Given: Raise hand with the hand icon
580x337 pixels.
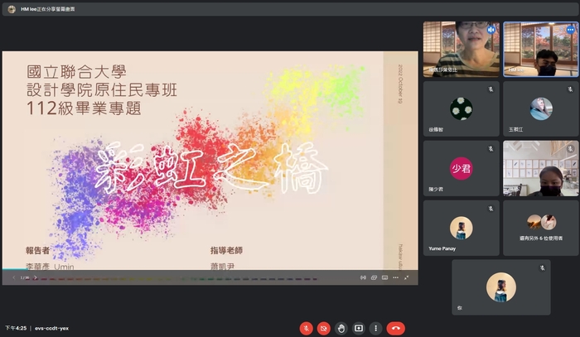Looking at the screenshot, I should point(341,328).
